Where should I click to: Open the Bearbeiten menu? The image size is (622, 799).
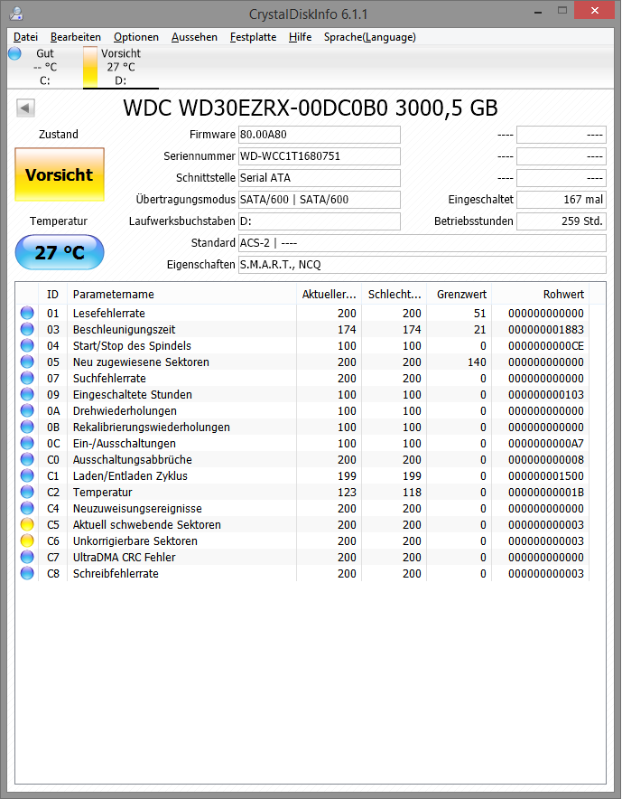pos(75,37)
